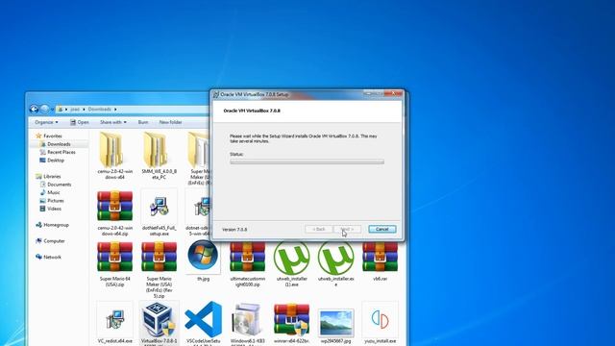Select the winrar-x64 installer icon
The width and height of the screenshot is (615, 346).
pyautogui.click(x=291, y=319)
